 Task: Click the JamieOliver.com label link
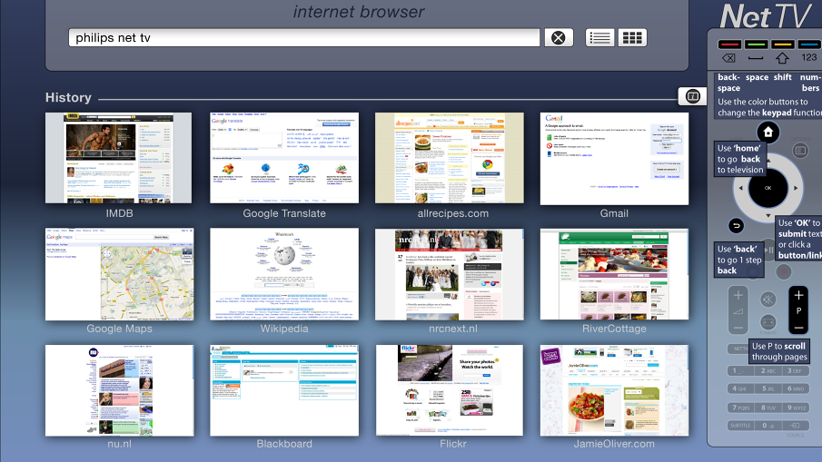(x=614, y=444)
